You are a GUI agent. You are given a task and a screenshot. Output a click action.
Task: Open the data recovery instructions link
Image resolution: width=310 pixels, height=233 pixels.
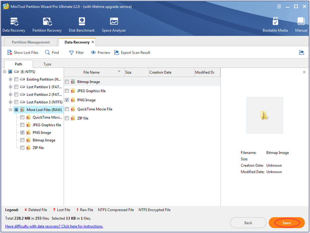(x=54, y=226)
